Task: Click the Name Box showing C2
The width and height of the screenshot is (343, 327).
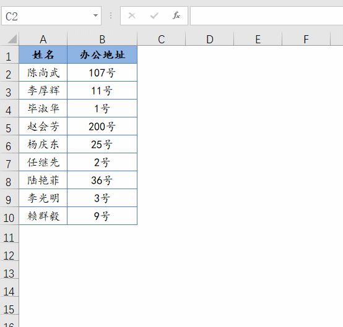Action: pyautogui.click(x=51, y=16)
